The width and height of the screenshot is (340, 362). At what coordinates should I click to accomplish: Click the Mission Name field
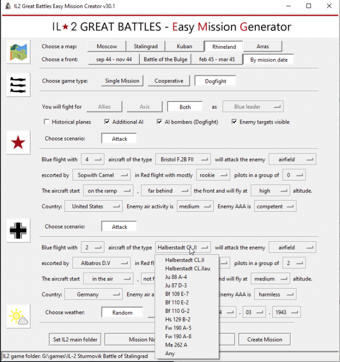[x=130, y=339]
